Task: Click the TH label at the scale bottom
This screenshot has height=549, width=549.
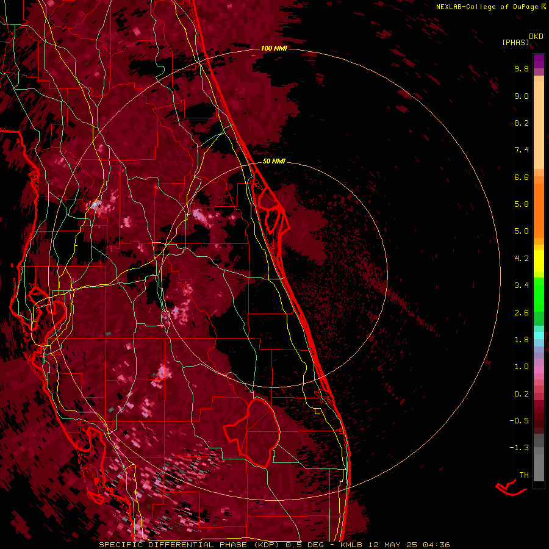Action: [524, 475]
